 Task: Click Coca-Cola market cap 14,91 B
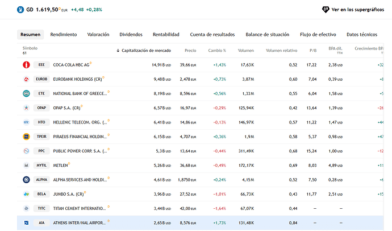pos(161,65)
